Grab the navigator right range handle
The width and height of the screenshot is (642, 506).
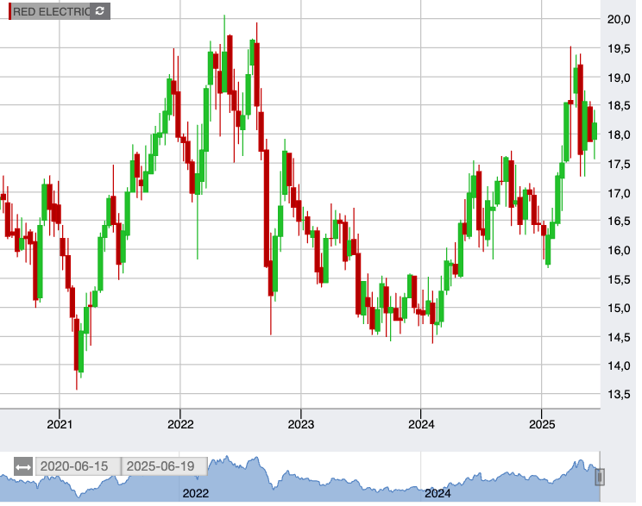[600, 477]
